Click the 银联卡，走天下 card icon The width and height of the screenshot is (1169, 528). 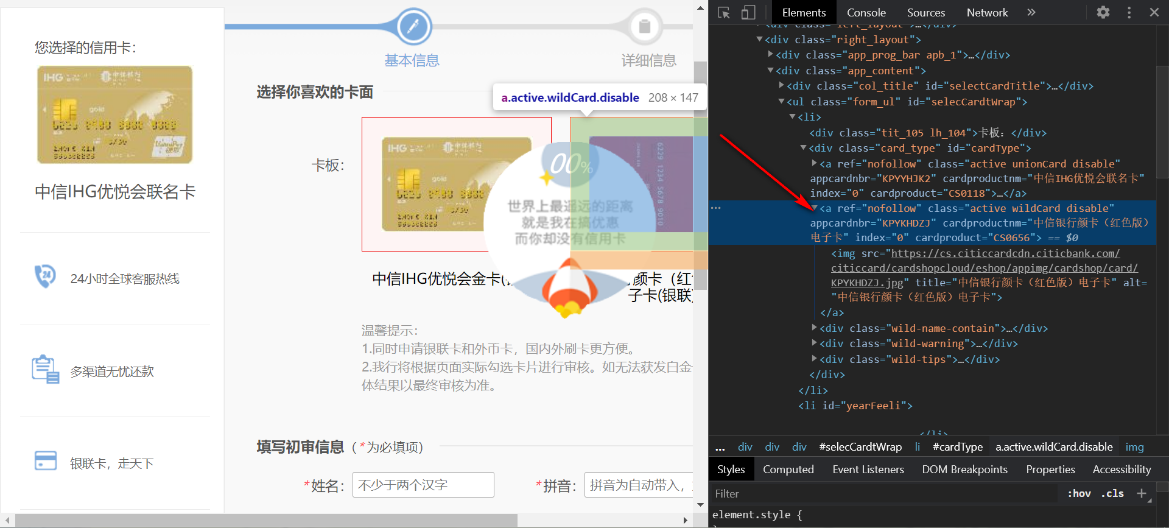pos(45,461)
